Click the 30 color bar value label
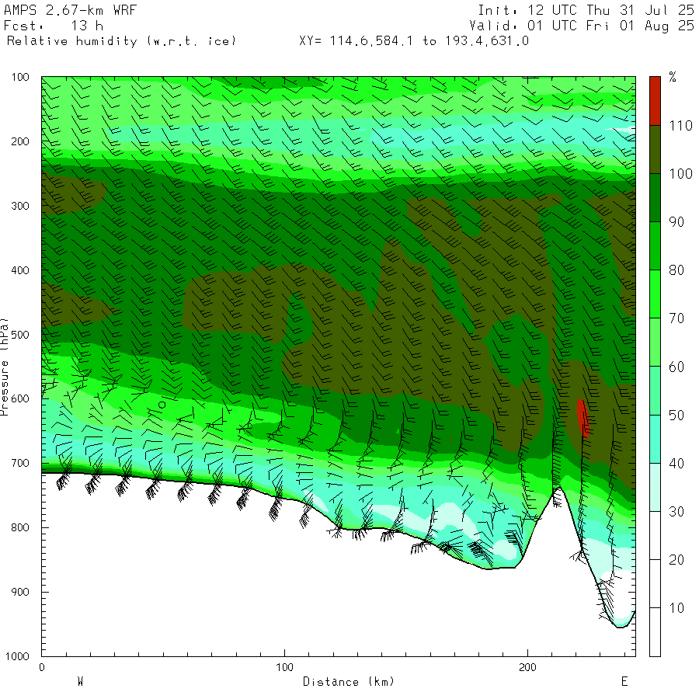Viewport: 699px width, 699px height. (676, 511)
